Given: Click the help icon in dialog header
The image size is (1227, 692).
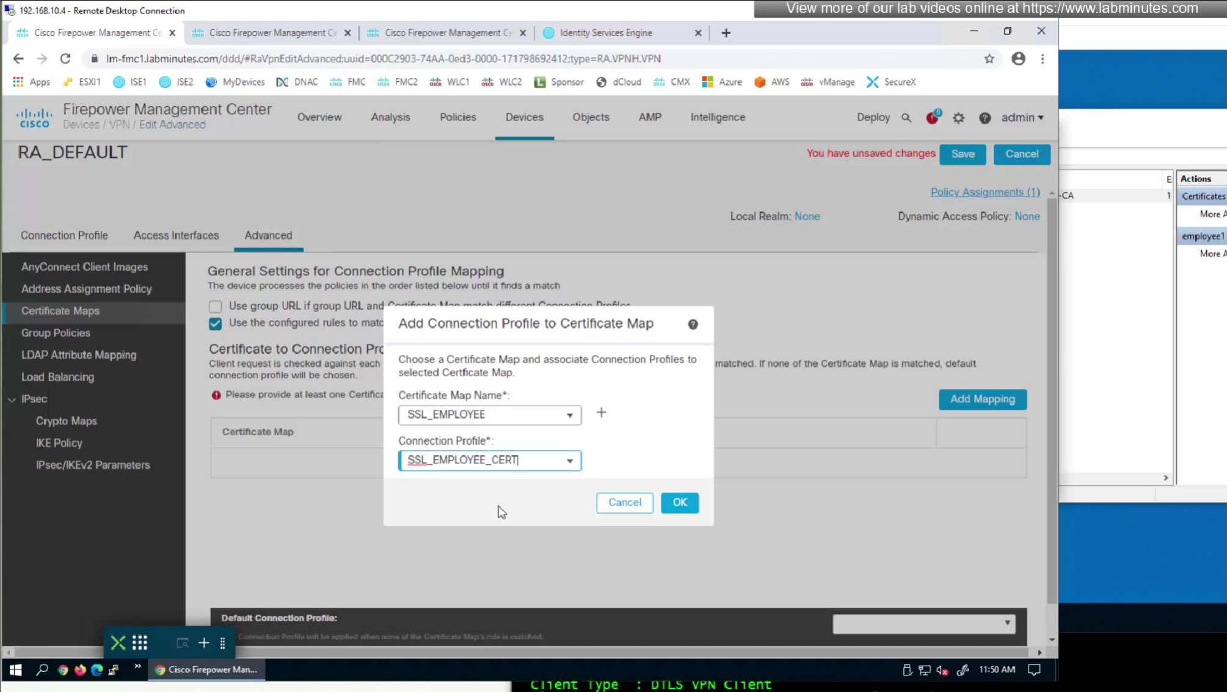Looking at the screenshot, I should pyautogui.click(x=693, y=324).
